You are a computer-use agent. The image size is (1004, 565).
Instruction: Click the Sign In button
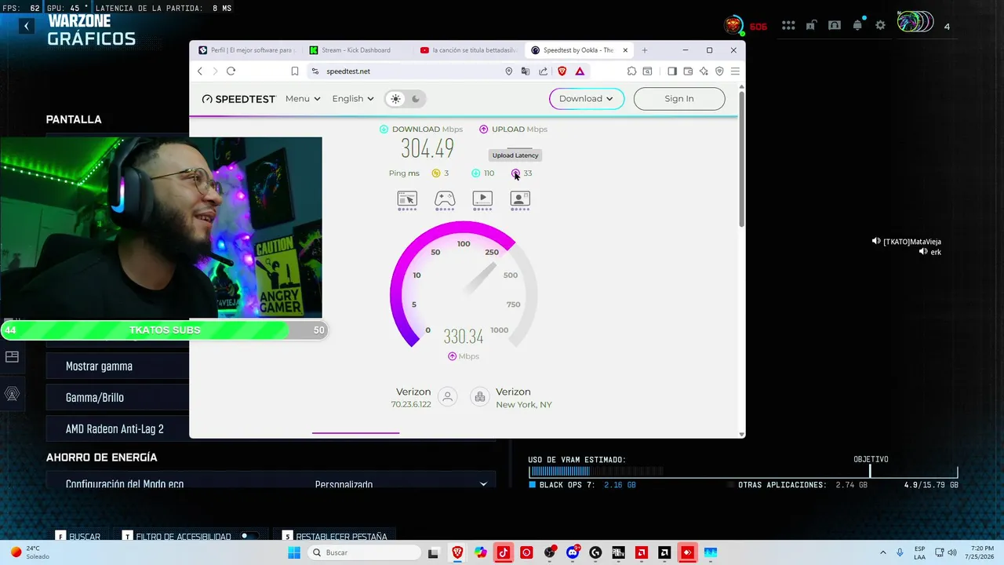(679, 99)
